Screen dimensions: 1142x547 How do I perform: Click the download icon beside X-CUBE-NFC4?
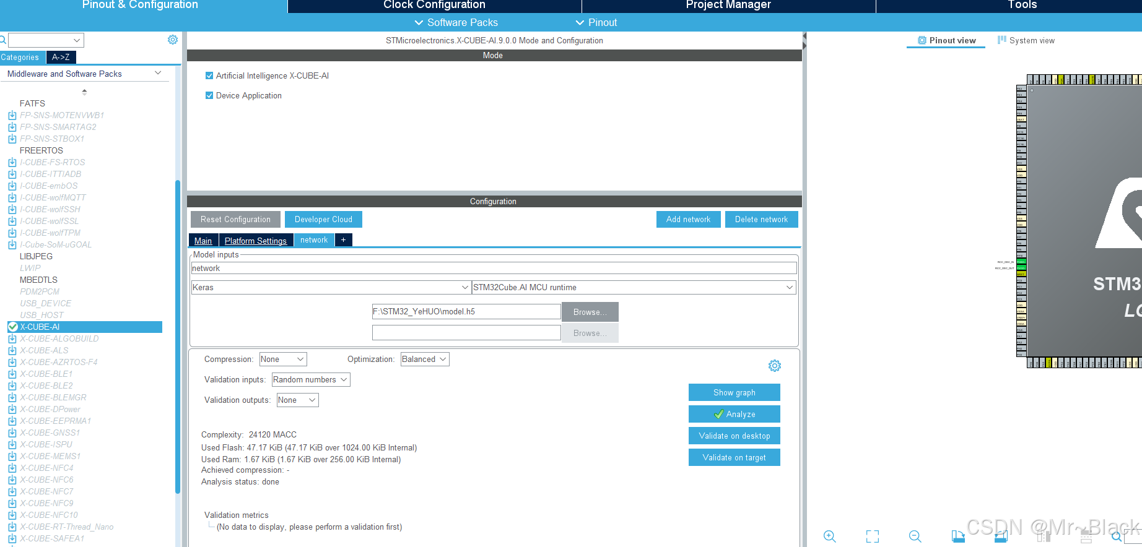pyautogui.click(x=12, y=468)
